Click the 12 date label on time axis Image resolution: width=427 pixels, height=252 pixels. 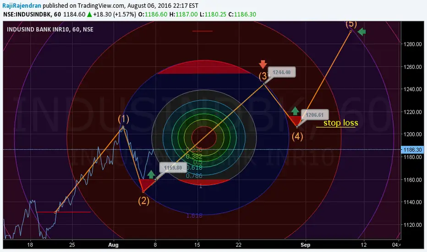pyautogui.click(x=364, y=245)
